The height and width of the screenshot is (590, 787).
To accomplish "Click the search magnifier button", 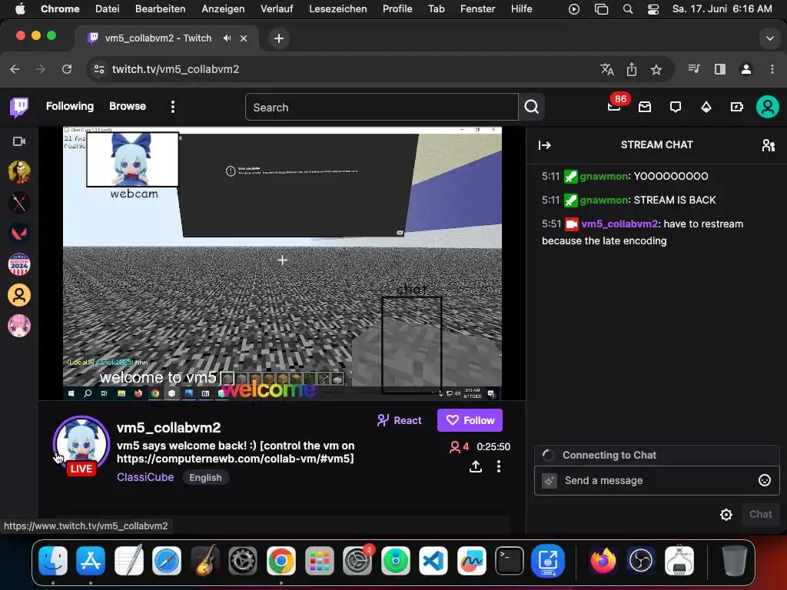I will tap(532, 107).
